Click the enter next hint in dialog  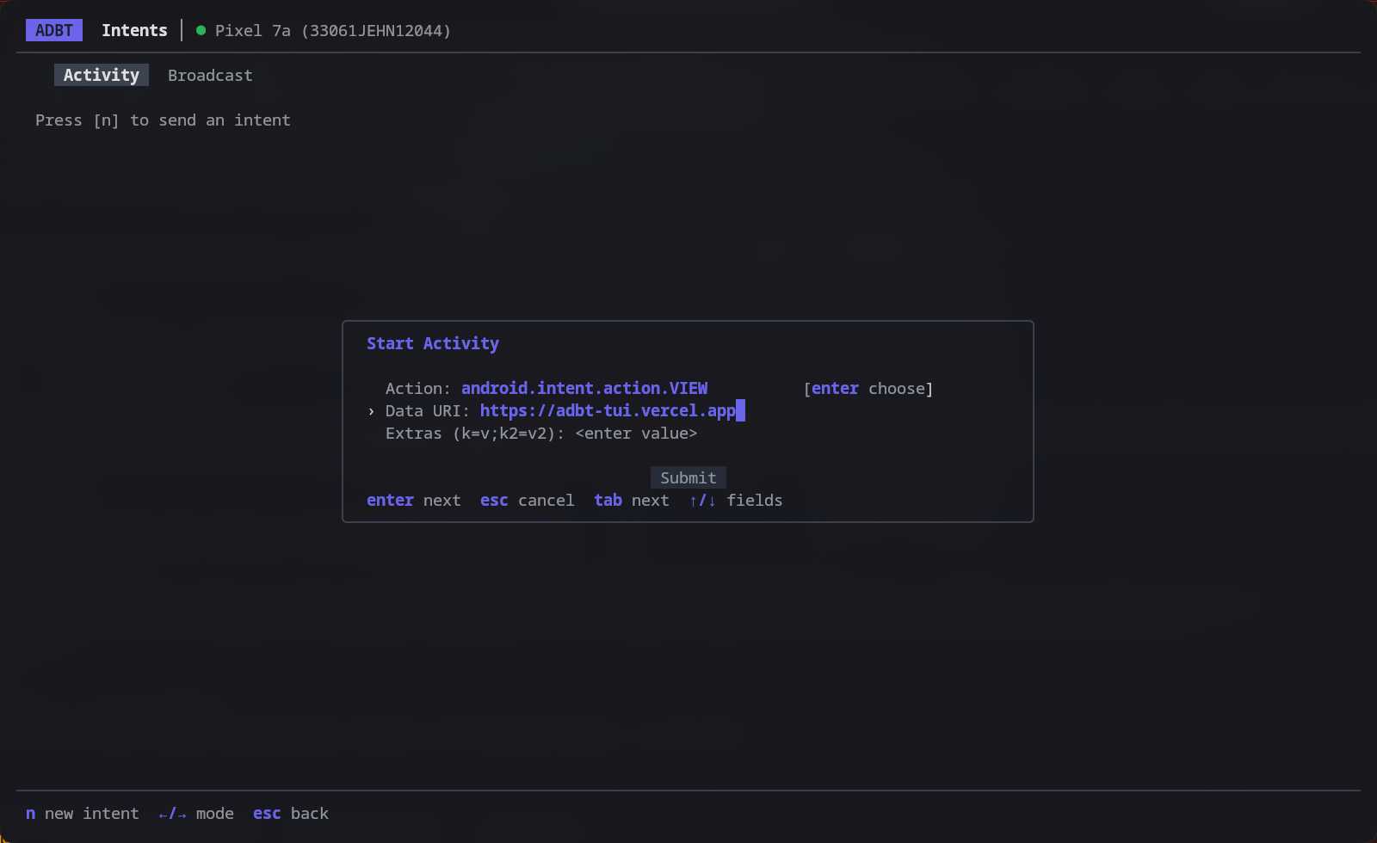coord(414,501)
